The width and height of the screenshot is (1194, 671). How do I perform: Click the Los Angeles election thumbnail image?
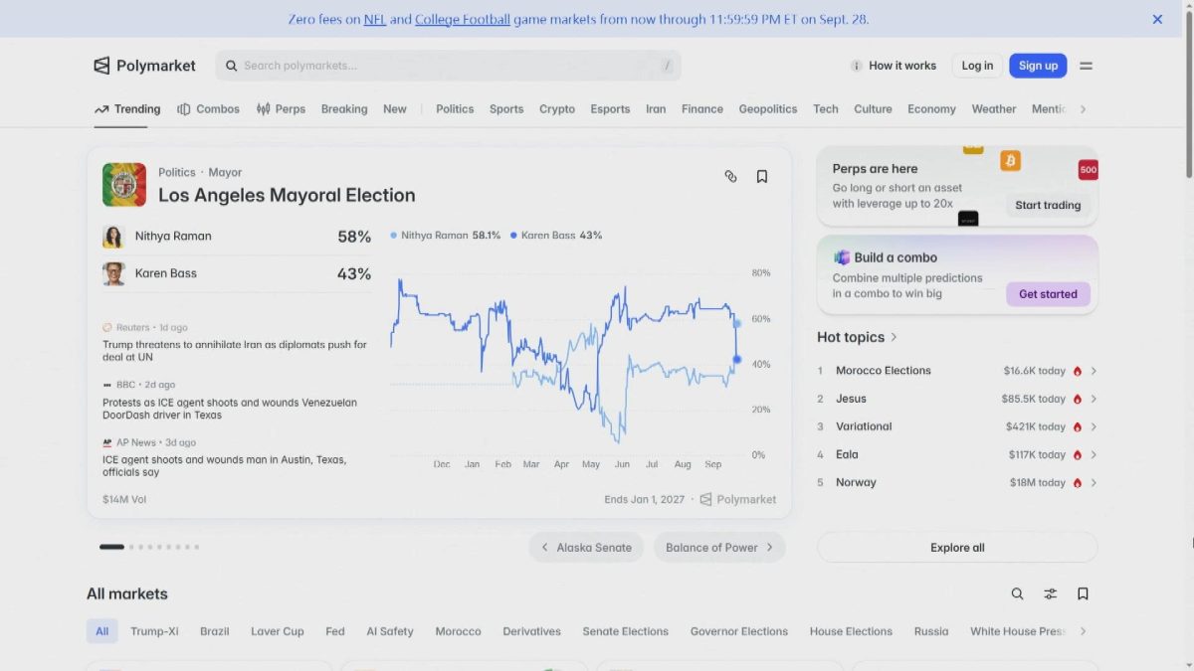(124, 185)
